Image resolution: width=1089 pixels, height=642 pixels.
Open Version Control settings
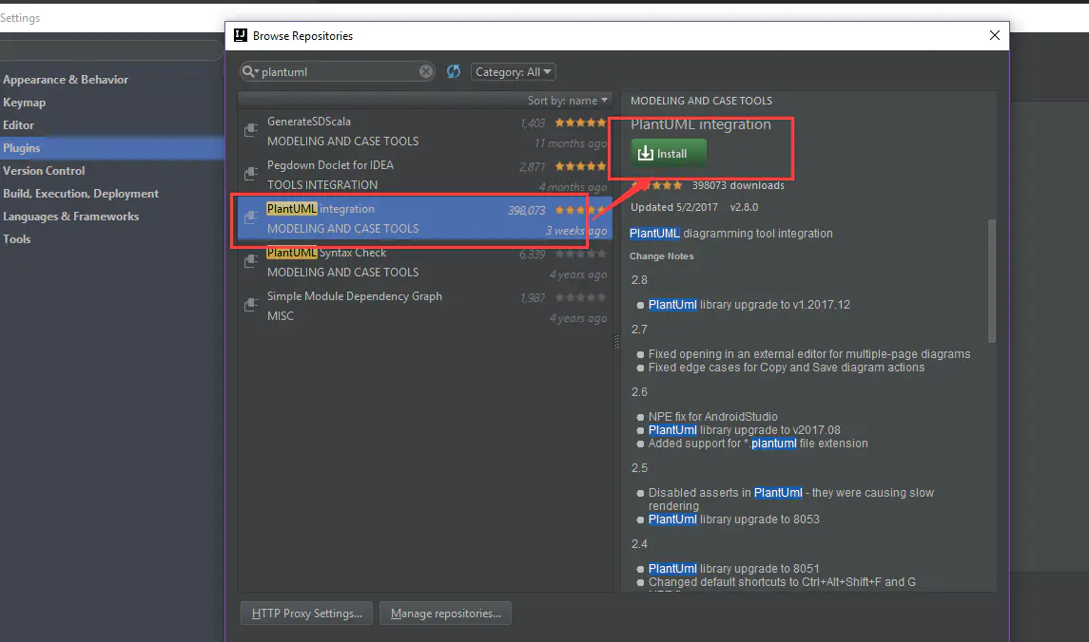pyautogui.click(x=44, y=171)
